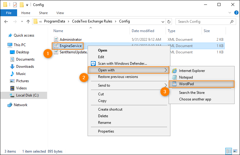Choose Copy from the context menu
This screenshot has width=240, height=155.
129,101
